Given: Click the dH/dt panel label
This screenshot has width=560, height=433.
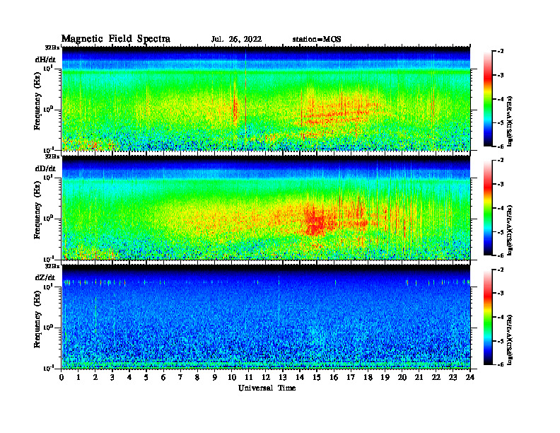Looking at the screenshot, I should 45,59.
